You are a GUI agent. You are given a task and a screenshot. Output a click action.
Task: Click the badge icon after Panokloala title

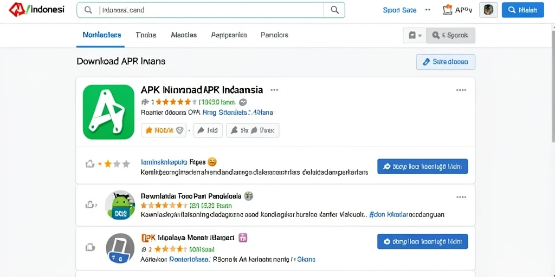[249, 196]
